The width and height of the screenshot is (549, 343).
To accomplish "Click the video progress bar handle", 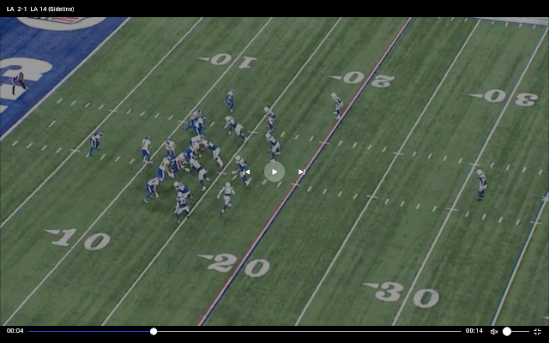I will pos(154,332).
